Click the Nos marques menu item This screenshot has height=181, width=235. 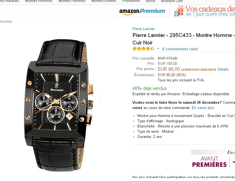(9, 1)
